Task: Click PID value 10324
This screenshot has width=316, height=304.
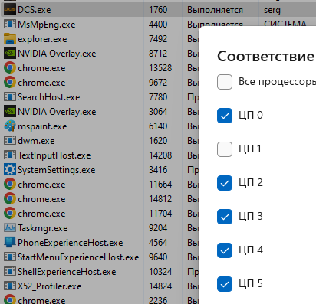Action: 160,272
